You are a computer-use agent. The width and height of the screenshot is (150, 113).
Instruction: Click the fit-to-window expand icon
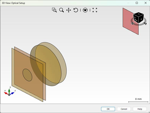(95, 10)
